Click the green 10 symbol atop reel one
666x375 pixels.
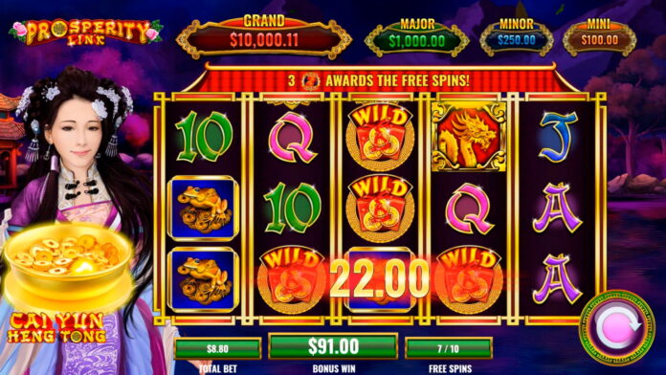(x=203, y=137)
